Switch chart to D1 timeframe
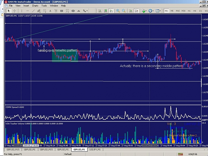This screenshot has height=156, width=208. 200,11
